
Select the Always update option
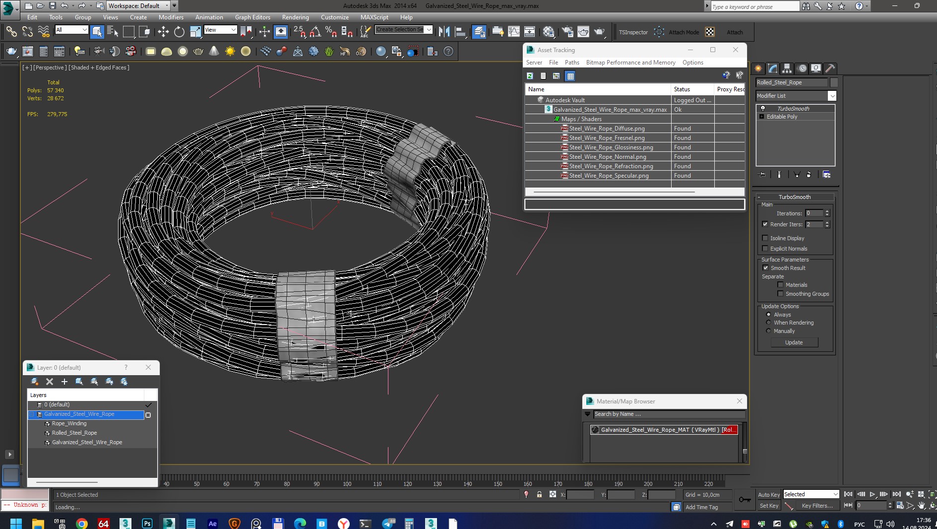[x=768, y=315]
